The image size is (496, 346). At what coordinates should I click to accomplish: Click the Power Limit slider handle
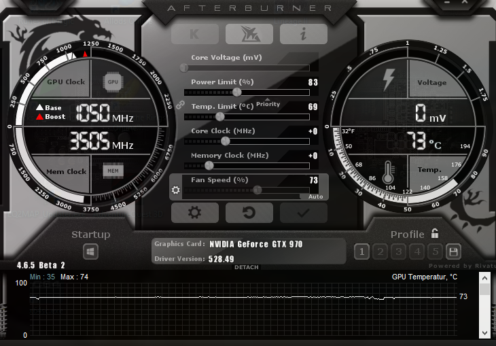tap(237, 92)
